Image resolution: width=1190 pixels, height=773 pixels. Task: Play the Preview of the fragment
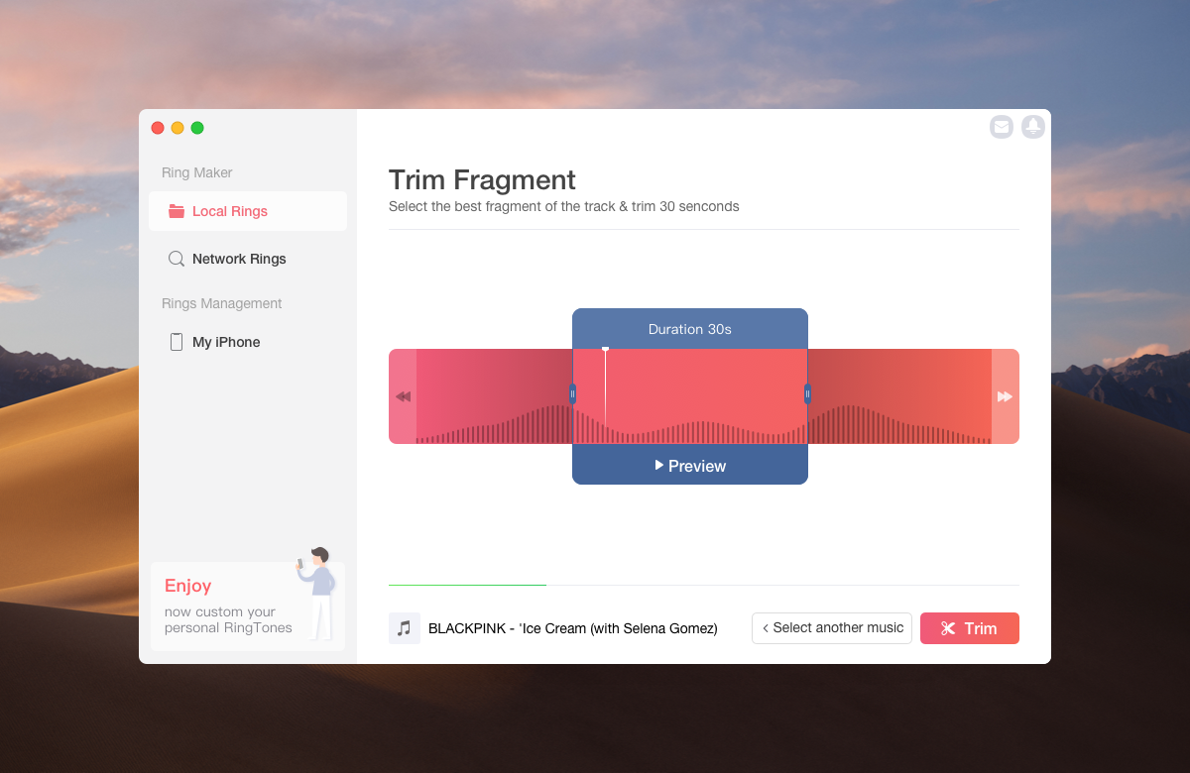click(x=690, y=466)
